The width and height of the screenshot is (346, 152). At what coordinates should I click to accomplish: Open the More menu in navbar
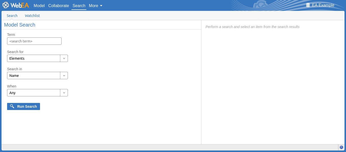[93, 6]
